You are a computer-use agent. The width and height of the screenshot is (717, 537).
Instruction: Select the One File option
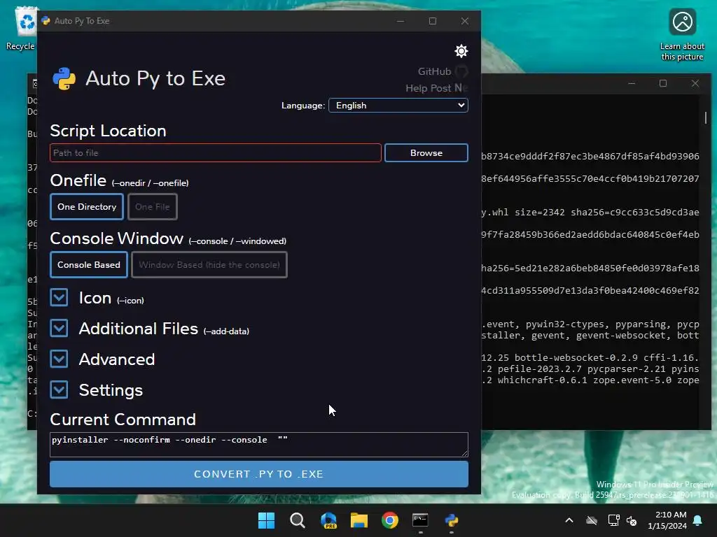[x=152, y=207]
